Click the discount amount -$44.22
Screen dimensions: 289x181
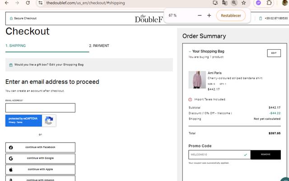coord(275,113)
